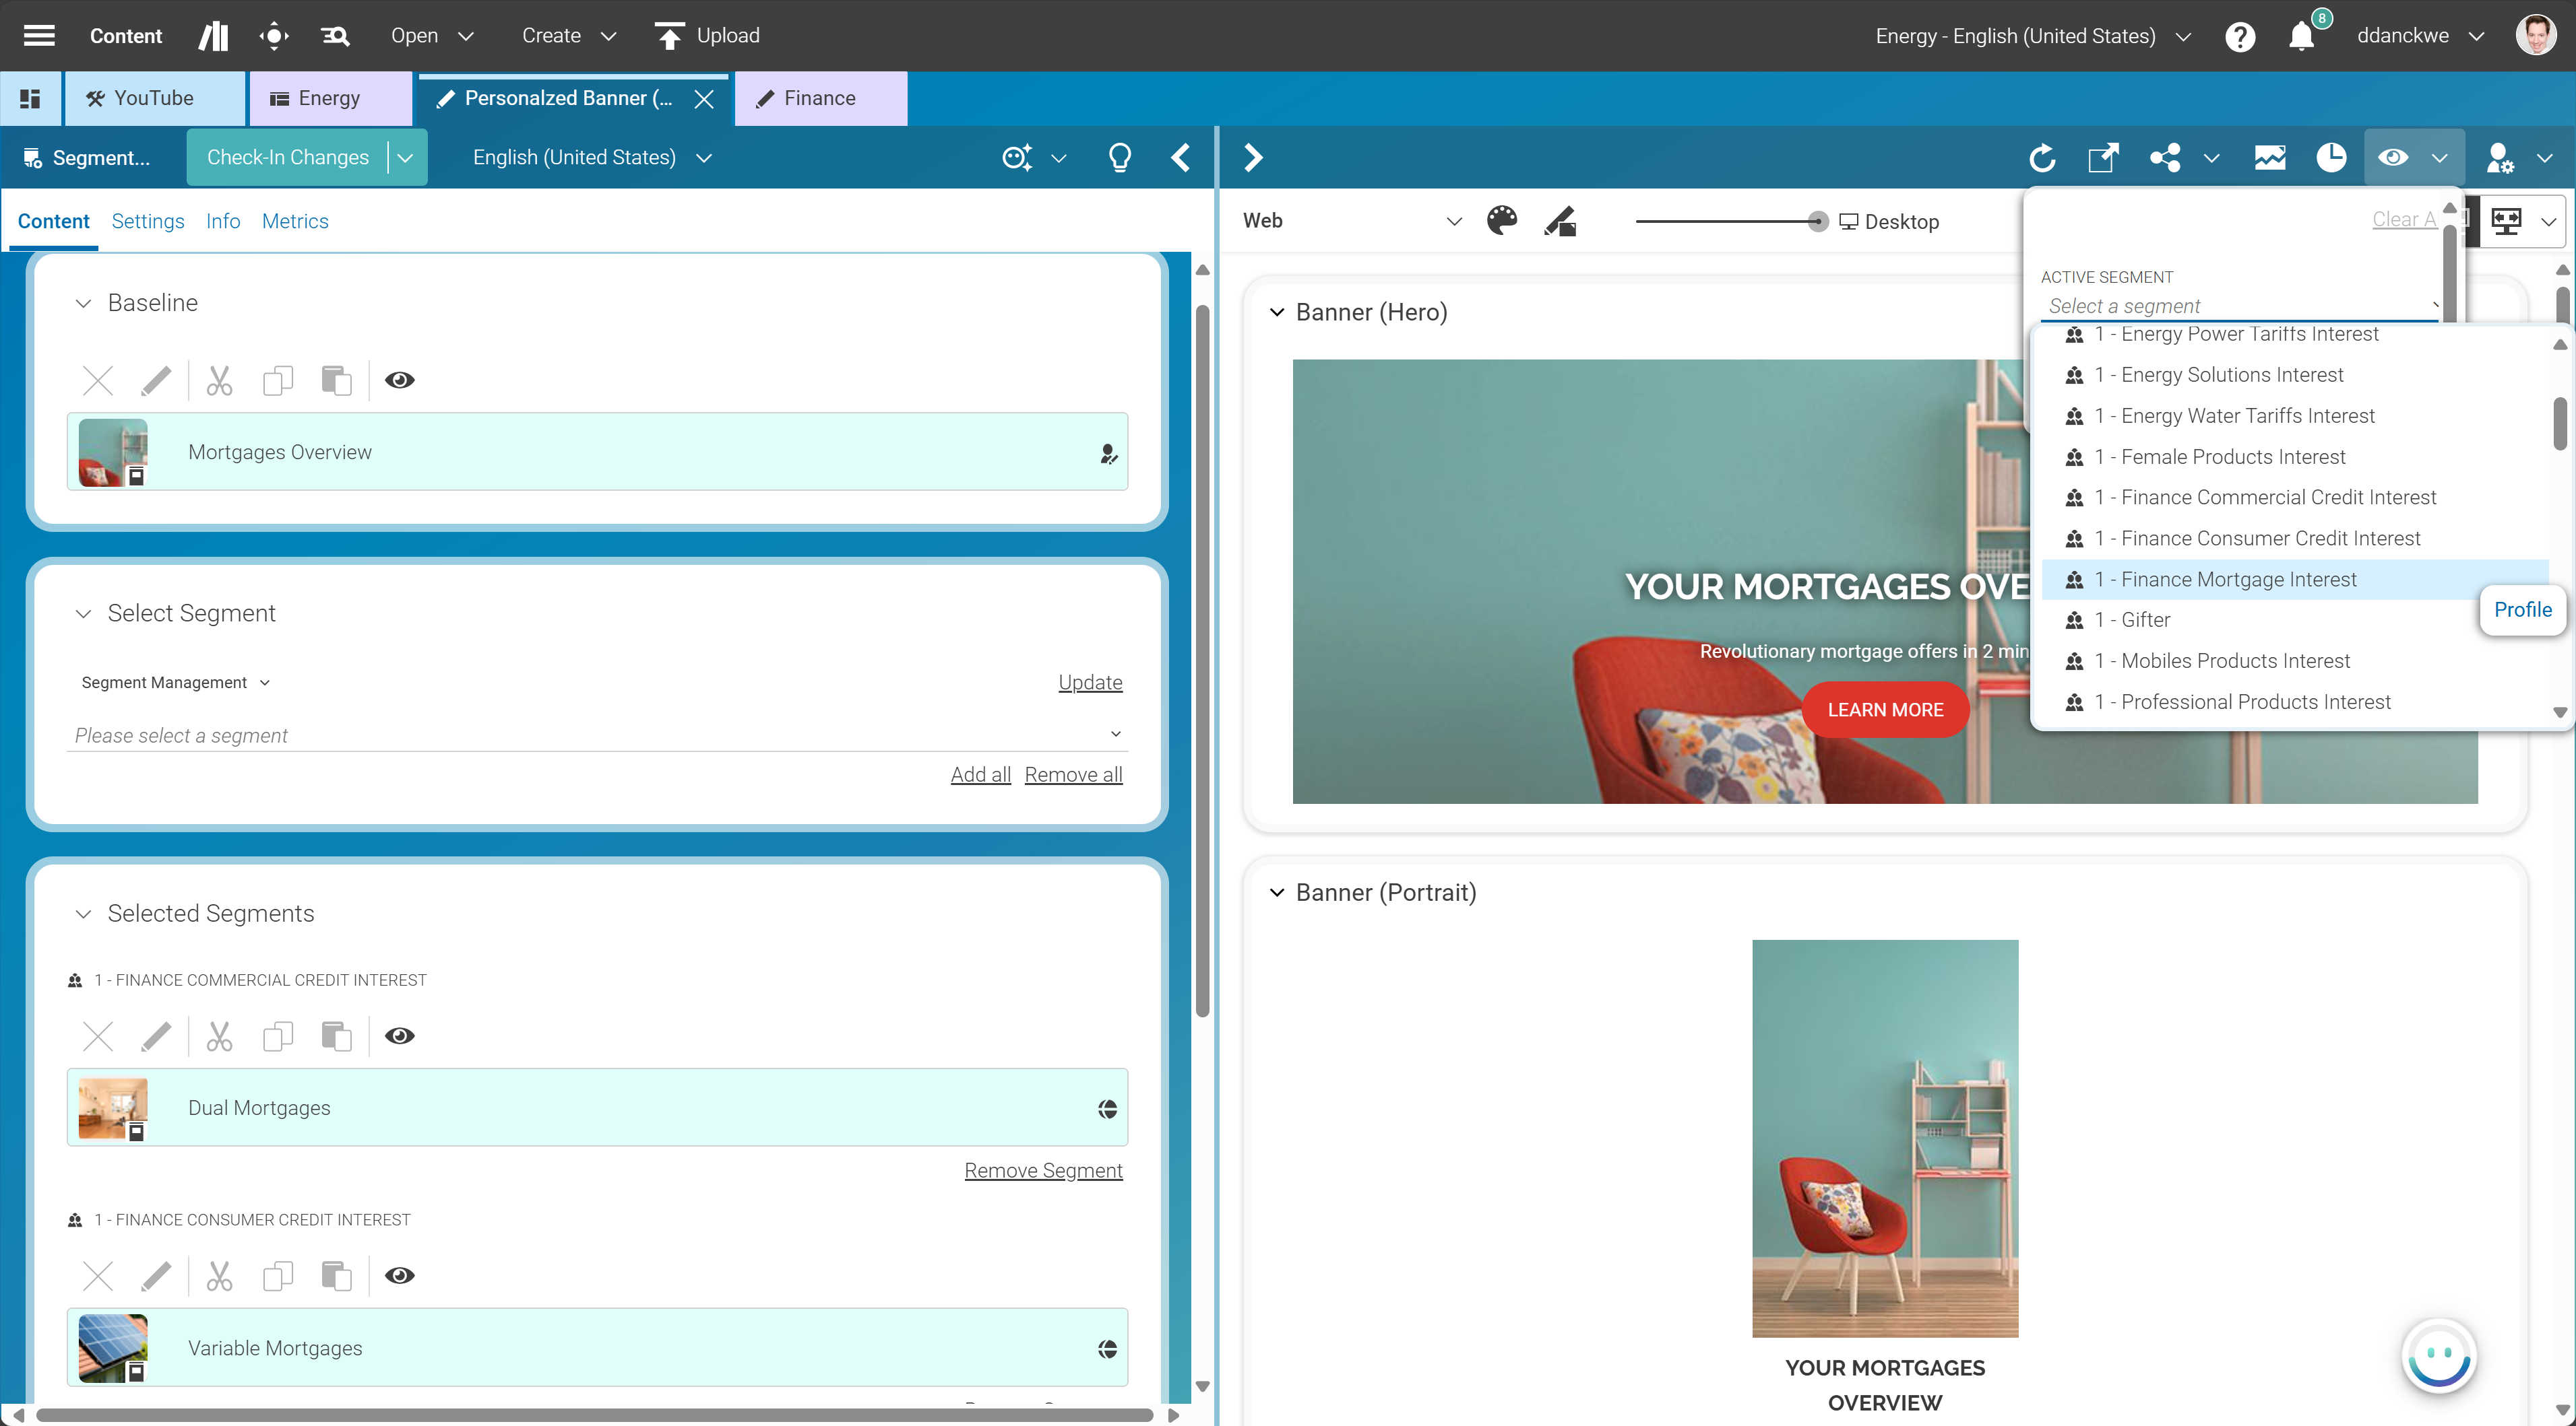Switch to the Finance document tab
The image size is (2576, 1426).
pyautogui.click(x=819, y=98)
